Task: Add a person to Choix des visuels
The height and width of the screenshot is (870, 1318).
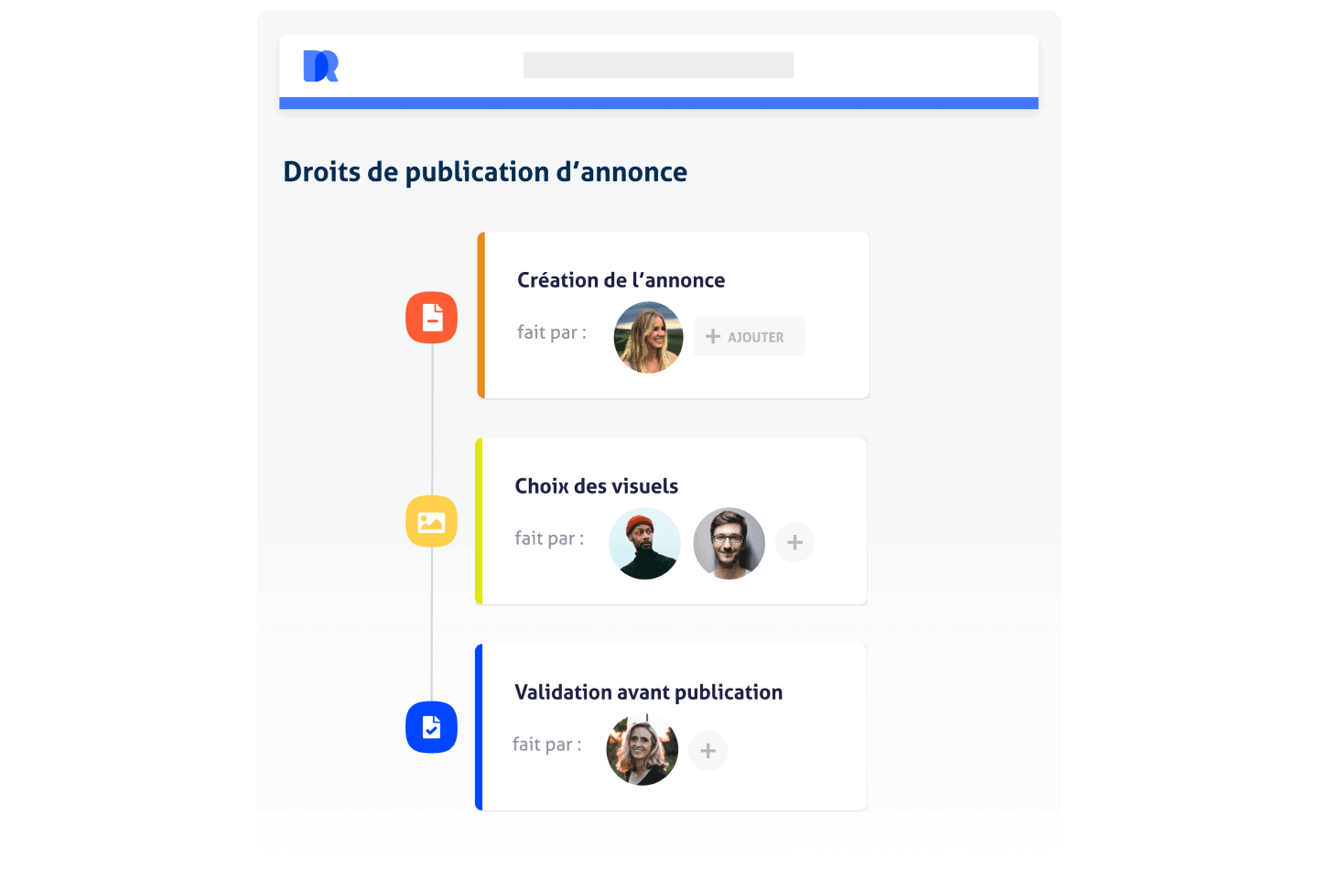Action: tap(794, 542)
